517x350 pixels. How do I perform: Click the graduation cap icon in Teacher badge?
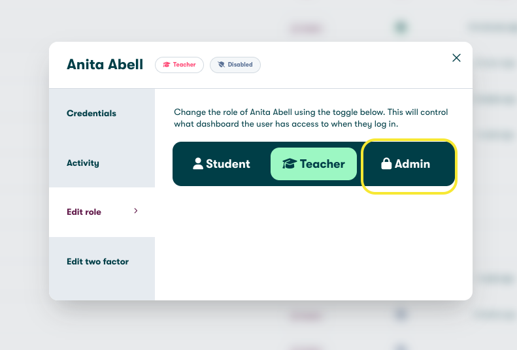(167, 65)
